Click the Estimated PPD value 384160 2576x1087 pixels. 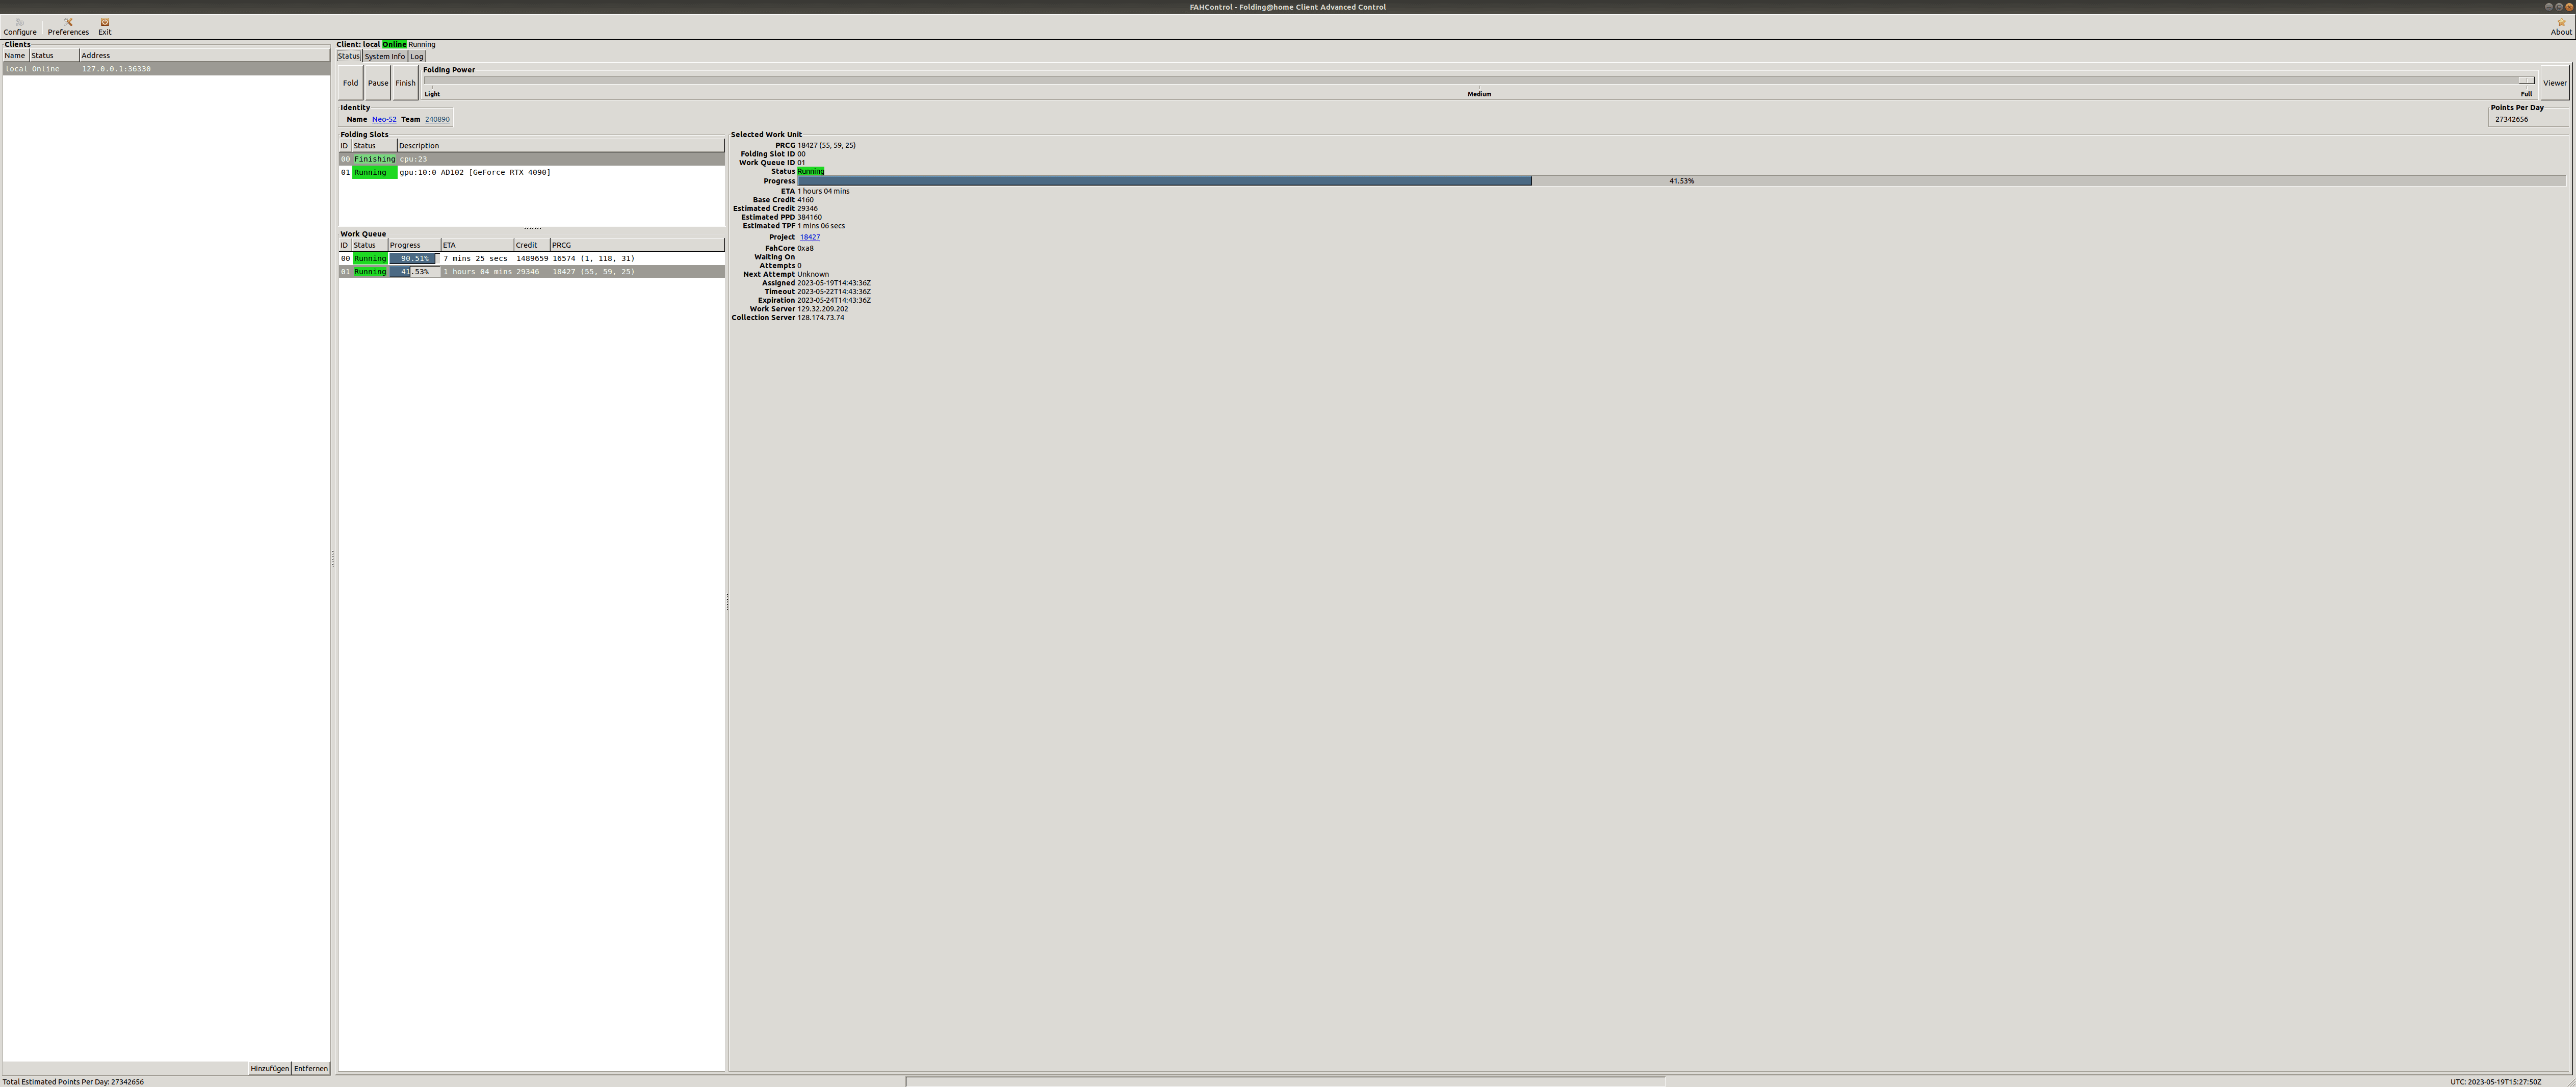[x=809, y=217]
